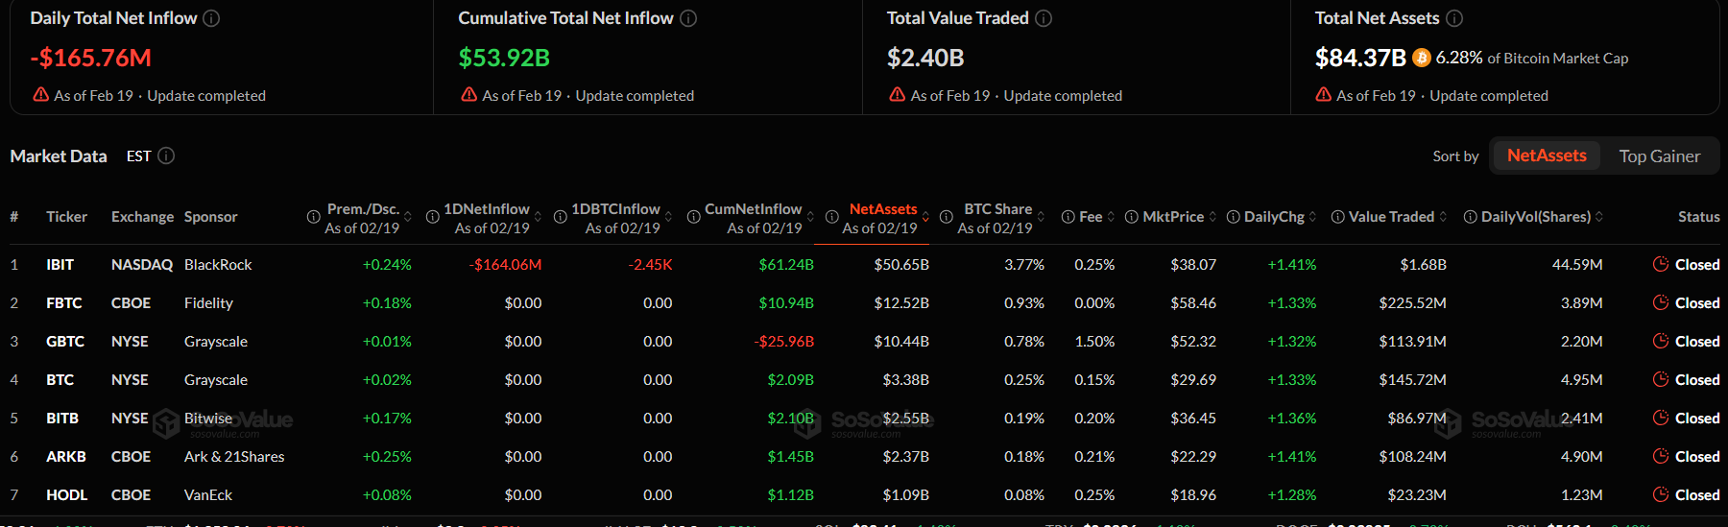Open info icon before Fee header
The image size is (1728, 527).
coord(1068,217)
